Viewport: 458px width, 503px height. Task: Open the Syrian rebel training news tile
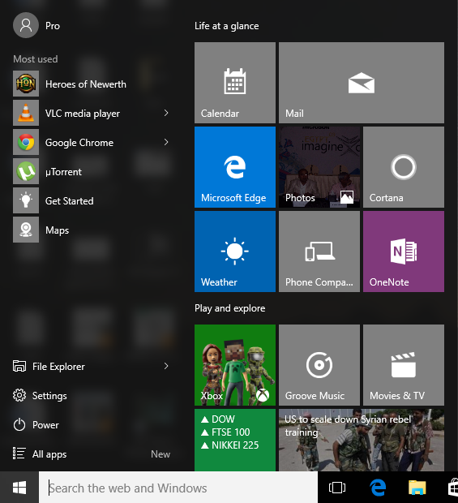click(x=362, y=440)
